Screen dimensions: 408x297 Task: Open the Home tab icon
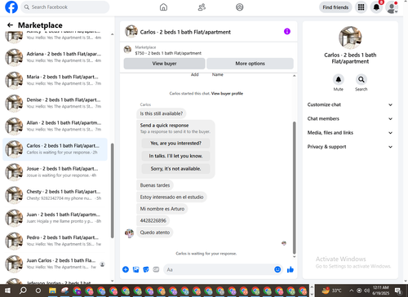tap(163, 7)
